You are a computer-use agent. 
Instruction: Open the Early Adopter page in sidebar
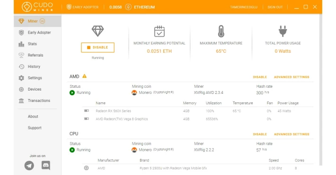[x=37, y=33]
